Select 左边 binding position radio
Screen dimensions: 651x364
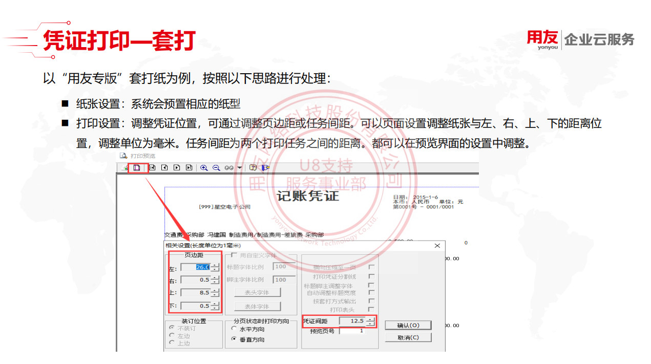(x=172, y=336)
